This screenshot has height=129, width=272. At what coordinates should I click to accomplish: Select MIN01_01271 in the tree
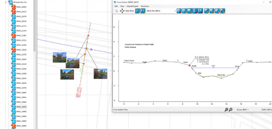[21, 26]
